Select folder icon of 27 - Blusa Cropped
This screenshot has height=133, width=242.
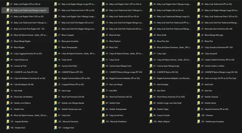coord(56,35)
